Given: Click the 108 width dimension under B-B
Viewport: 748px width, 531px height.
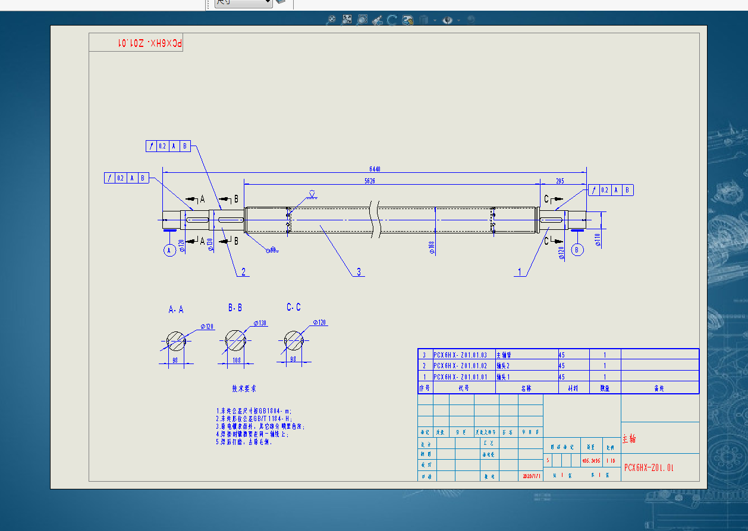Looking at the screenshot, I should [235, 360].
